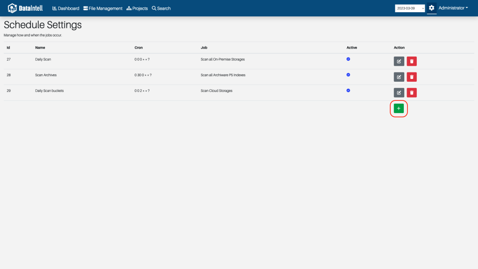
Task: Click the Active column header
Action: click(x=351, y=48)
